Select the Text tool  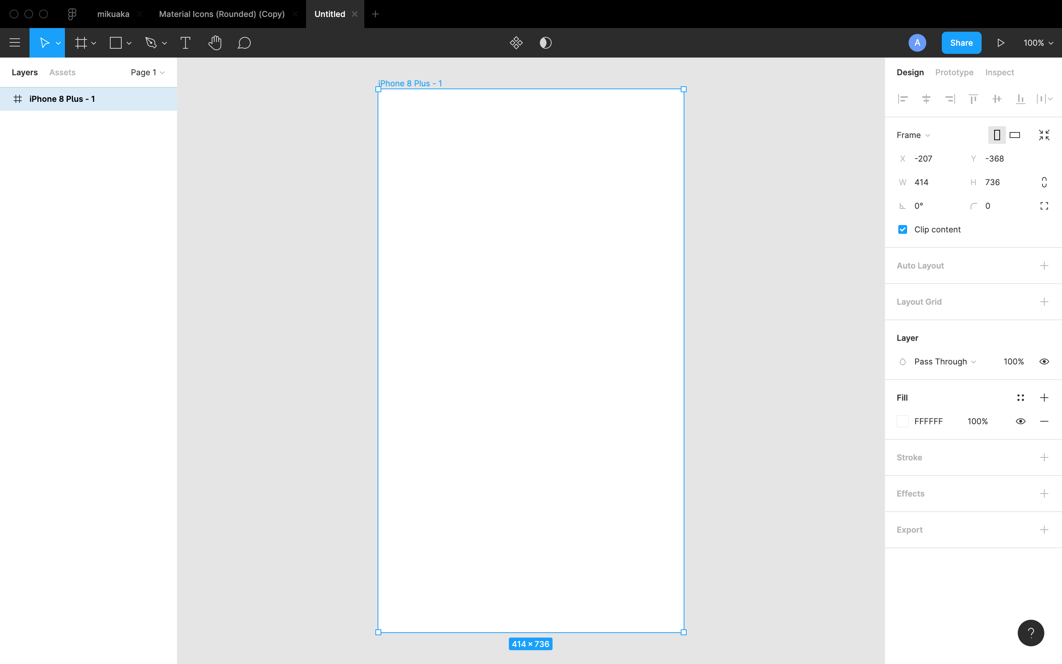point(185,42)
